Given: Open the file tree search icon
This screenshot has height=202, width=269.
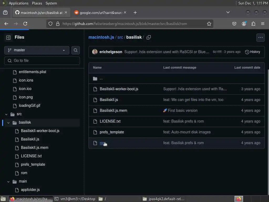Looking at the screenshot, I should tap(75, 50).
